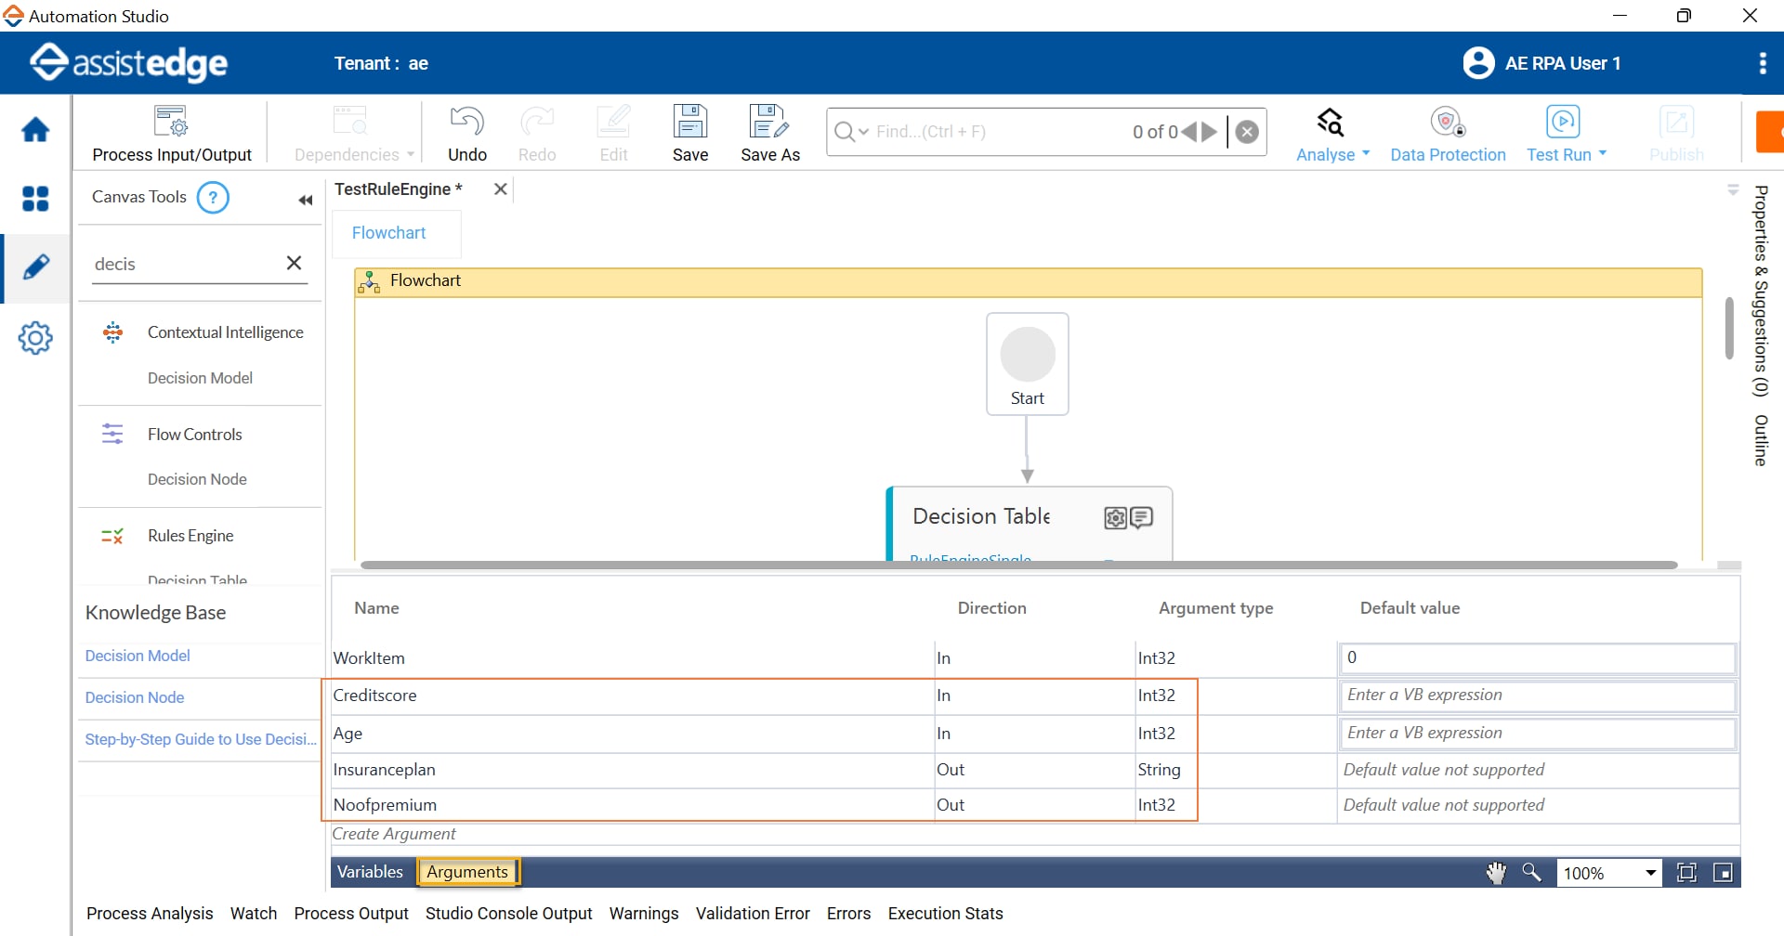Open the settings gear in sidebar
1784x936 pixels.
point(35,338)
